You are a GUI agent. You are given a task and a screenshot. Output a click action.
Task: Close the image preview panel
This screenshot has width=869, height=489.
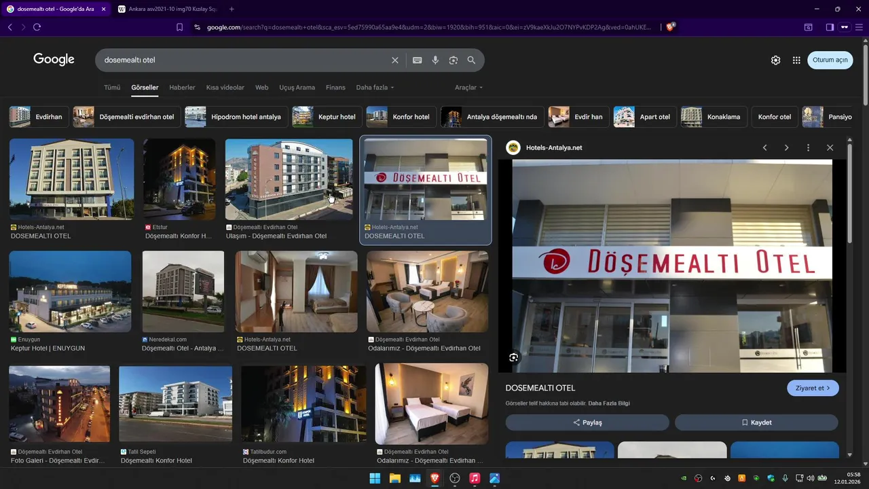tap(830, 147)
